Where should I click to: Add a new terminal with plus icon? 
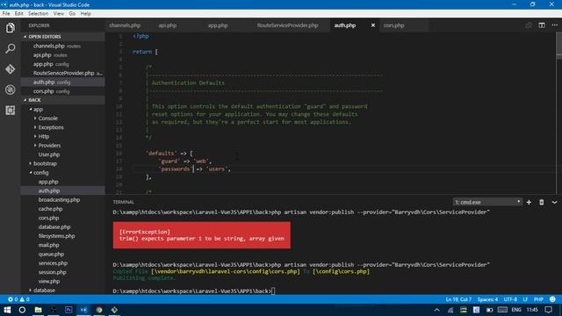point(529,203)
